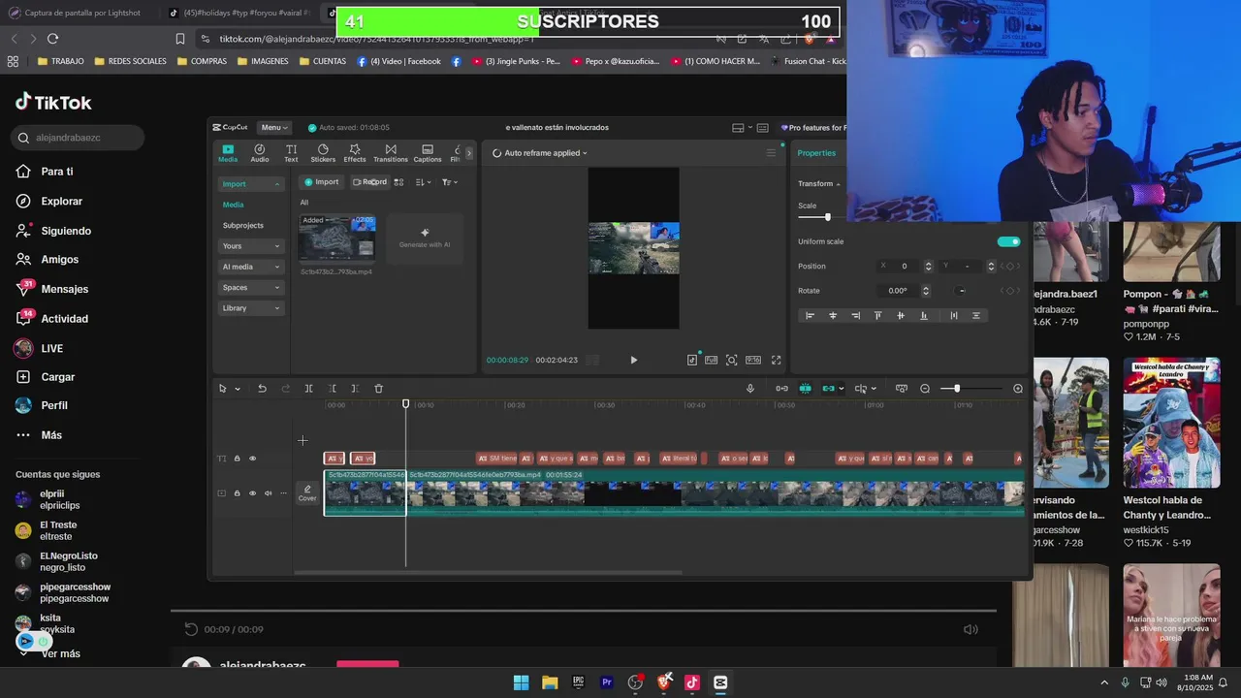The image size is (1241, 698).
Task: Open the media filter dropdown
Action: coord(449,182)
